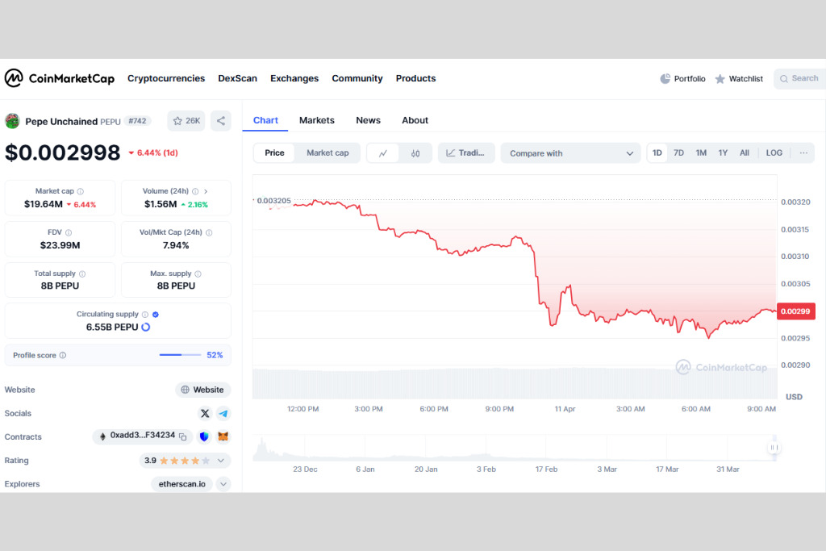Screen dimensions: 826x551
Task: Open chart more options ellipsis
Action: point(803,152)
